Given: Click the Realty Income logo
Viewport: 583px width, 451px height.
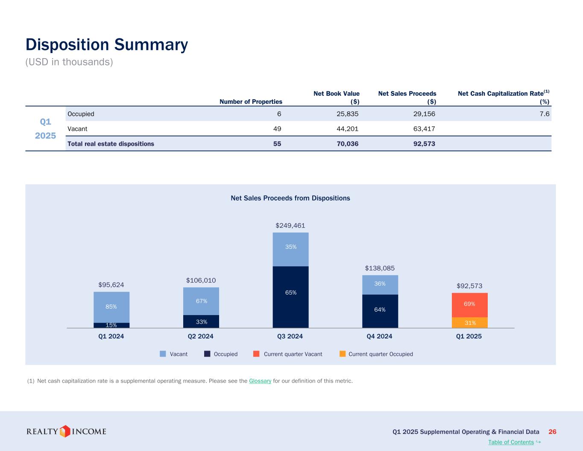Looking at the screenshot, I should pos(66,431).
